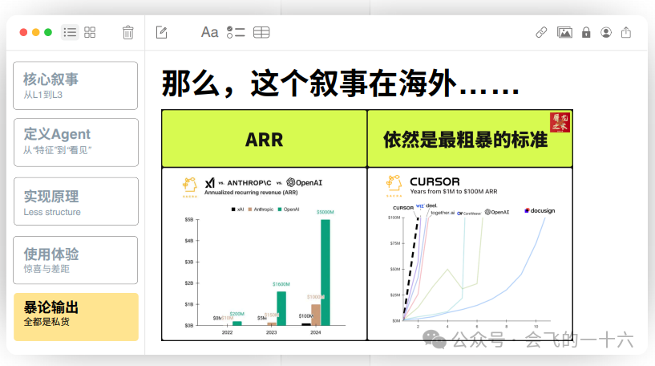Click the red seal stamp image
655x366 pixels.
pyautogui.click(x=560, y=122)
